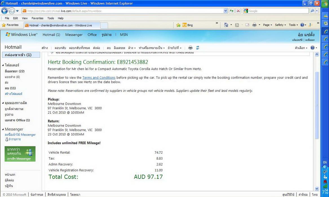This screenshot has height=197, width=329.
Task: Open the แบบร่าง (4) drafts folder
Action: (x=12, y=77)
